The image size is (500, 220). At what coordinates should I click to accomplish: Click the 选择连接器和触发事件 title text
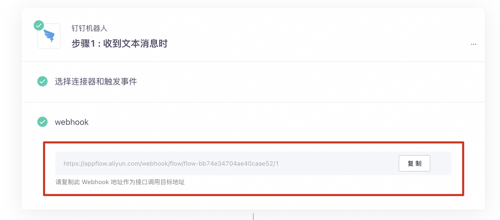(96, 82)
